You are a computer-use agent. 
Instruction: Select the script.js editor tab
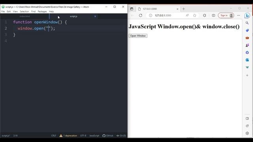point(74,16)
